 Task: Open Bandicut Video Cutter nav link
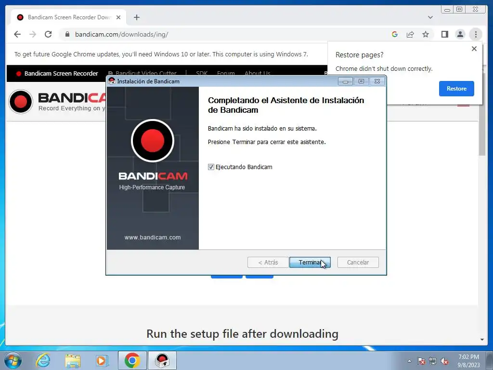142,73
